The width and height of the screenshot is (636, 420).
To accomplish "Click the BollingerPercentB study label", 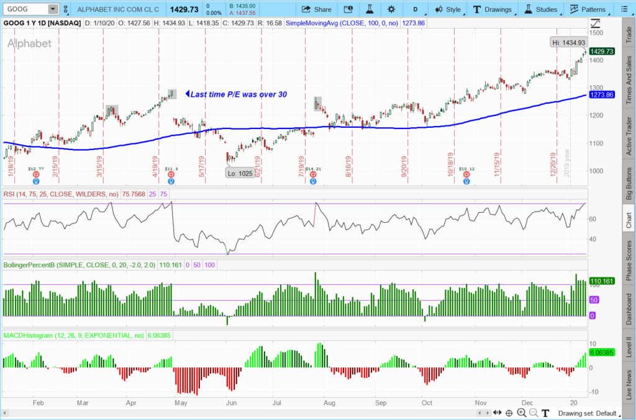I will tap(79, 265).
